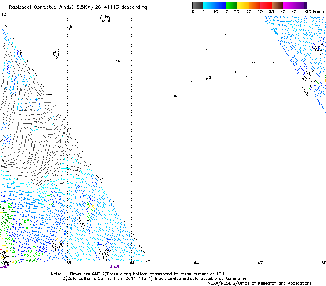Click the '45' legend scale label
This screenshot has width=326, height=286.
click(294, 12)
